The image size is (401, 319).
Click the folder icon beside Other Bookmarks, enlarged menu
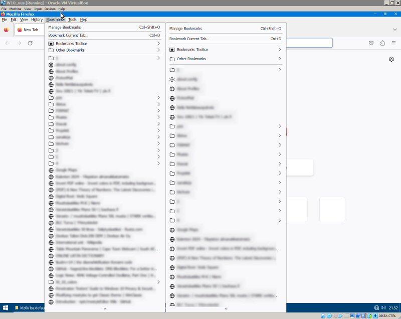pos(172,59)
